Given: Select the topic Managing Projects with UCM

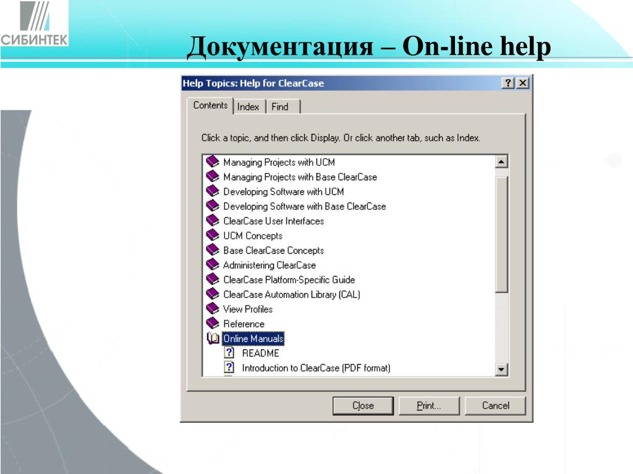Looking at the screenshot, I should (279, 162).
